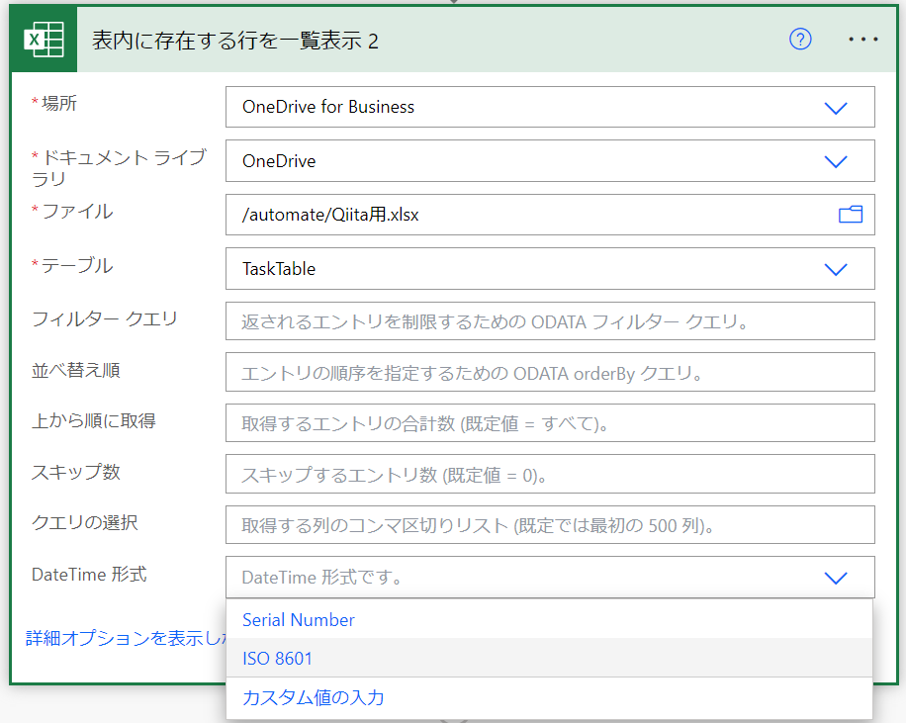Click the 場所 field label
The height and width of the screenshot is (723, 906).
click(59, 103)
